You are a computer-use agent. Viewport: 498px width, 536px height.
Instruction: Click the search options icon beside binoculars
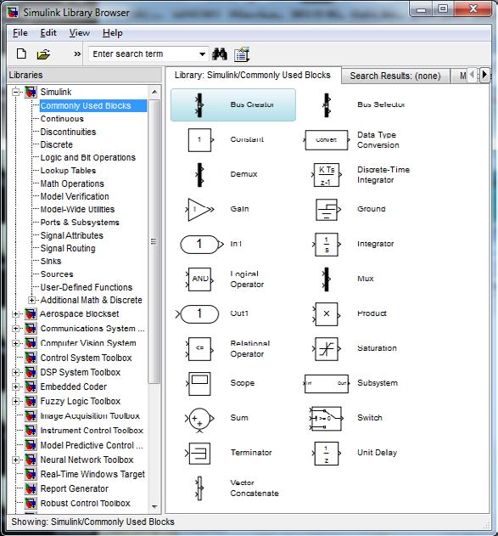(x=242, y=54)
